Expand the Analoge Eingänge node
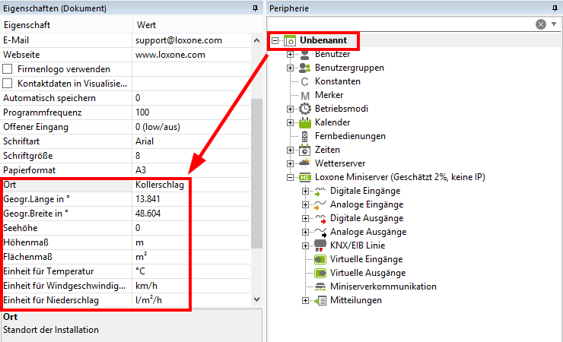This screenshot has height=342, width=563. pos(305,204)
